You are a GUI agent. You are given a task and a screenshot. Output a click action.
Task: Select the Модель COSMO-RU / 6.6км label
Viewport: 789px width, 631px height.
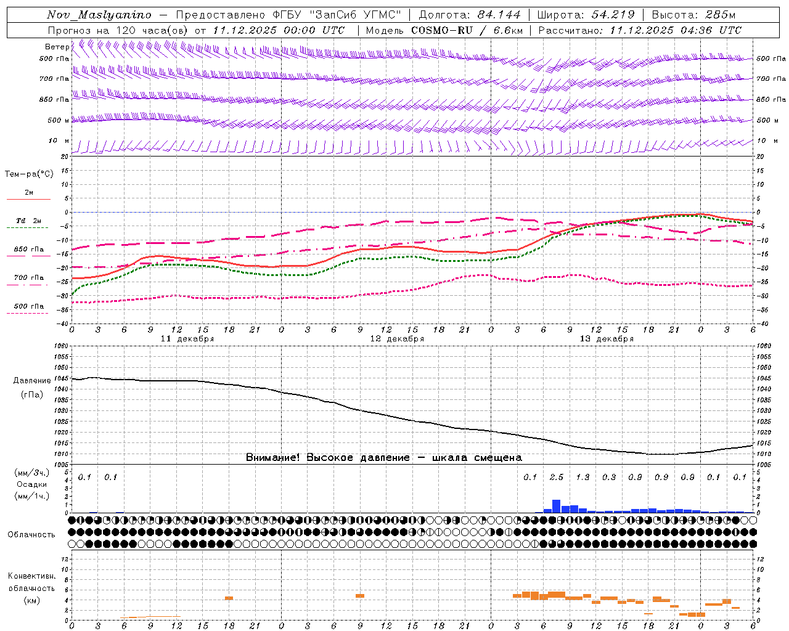point(444,30)
